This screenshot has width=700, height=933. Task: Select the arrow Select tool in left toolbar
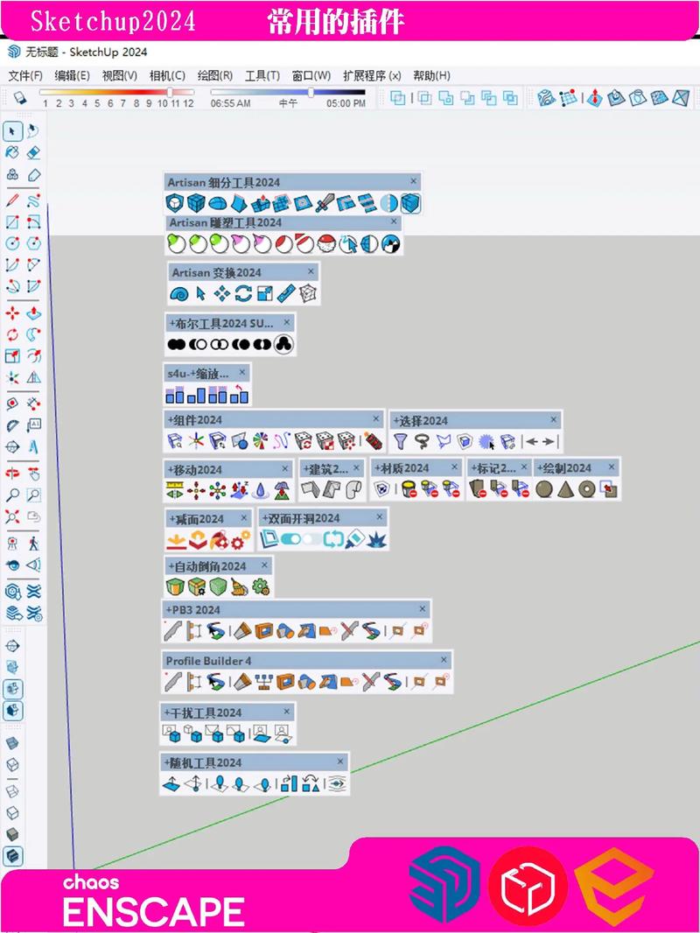(x=12, y=131)
